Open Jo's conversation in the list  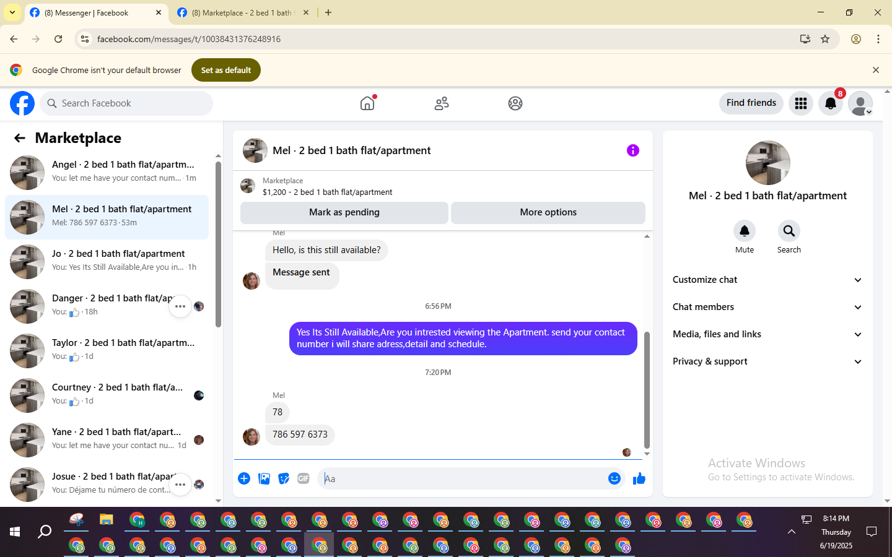point(107,261)
